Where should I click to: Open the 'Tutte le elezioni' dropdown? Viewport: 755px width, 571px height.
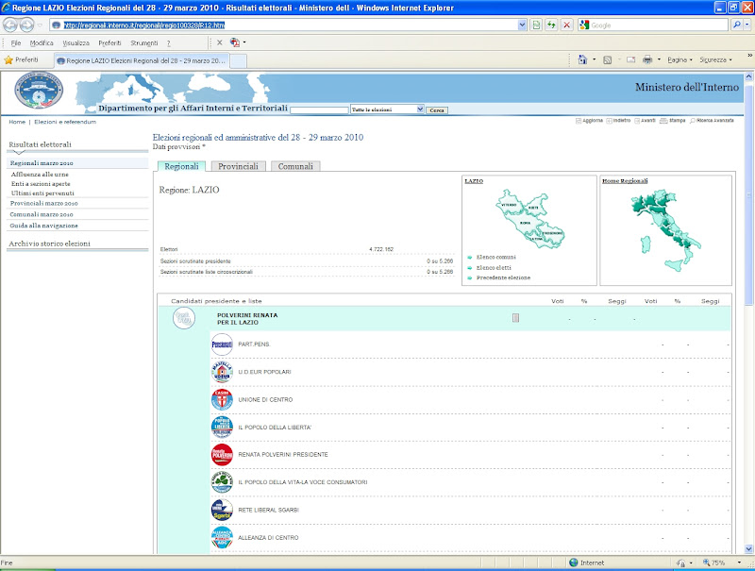pyautogui.click(x=387, y=109)
